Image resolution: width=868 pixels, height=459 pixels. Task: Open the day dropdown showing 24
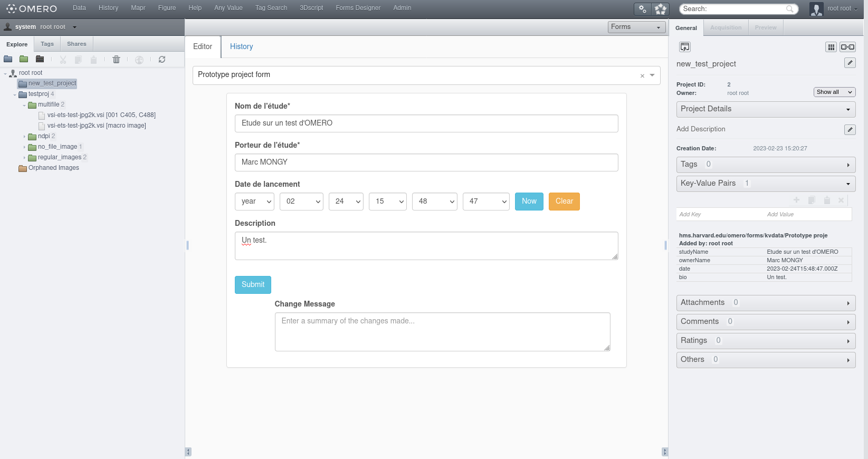click(346, 202)
